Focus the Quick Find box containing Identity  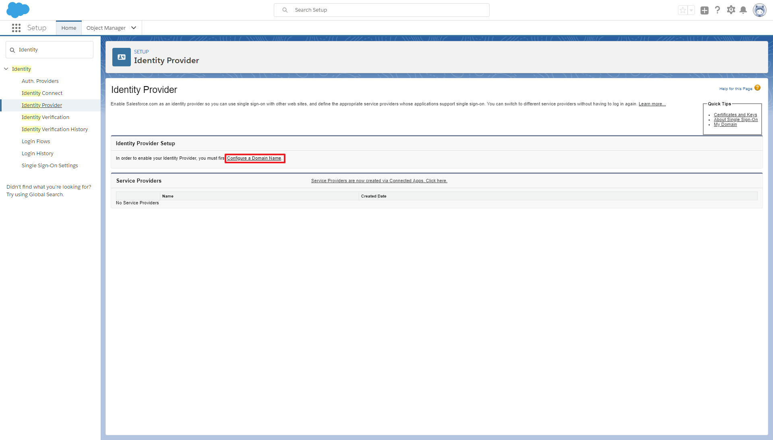pos(50,50)
